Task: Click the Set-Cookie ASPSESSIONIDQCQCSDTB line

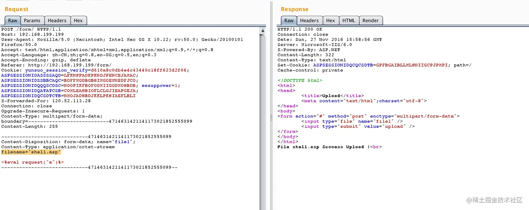Action: tap(374, 65)
